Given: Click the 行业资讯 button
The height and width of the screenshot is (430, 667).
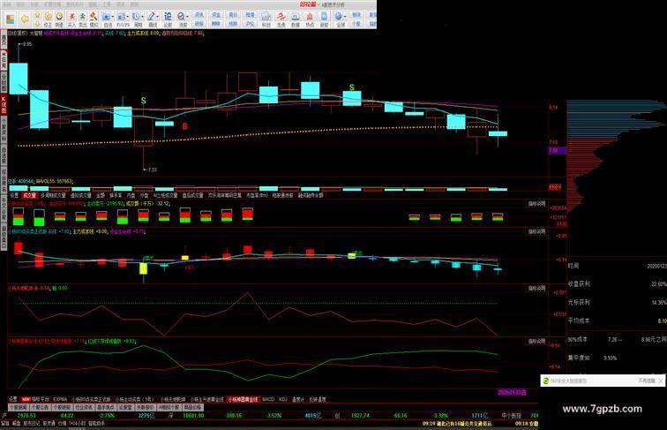Looking at the screenshot, I should click(x=83, y=407).
